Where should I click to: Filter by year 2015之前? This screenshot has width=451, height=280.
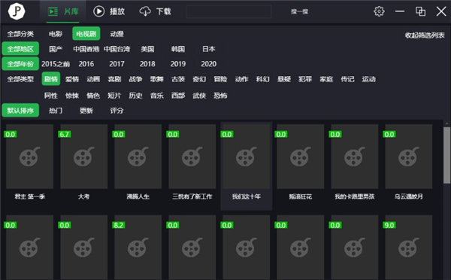56,64
